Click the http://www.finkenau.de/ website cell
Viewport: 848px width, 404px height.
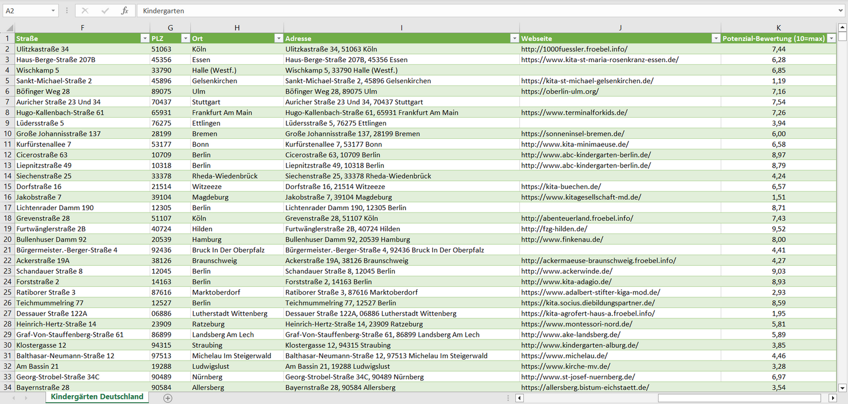[x=562, y=239]
